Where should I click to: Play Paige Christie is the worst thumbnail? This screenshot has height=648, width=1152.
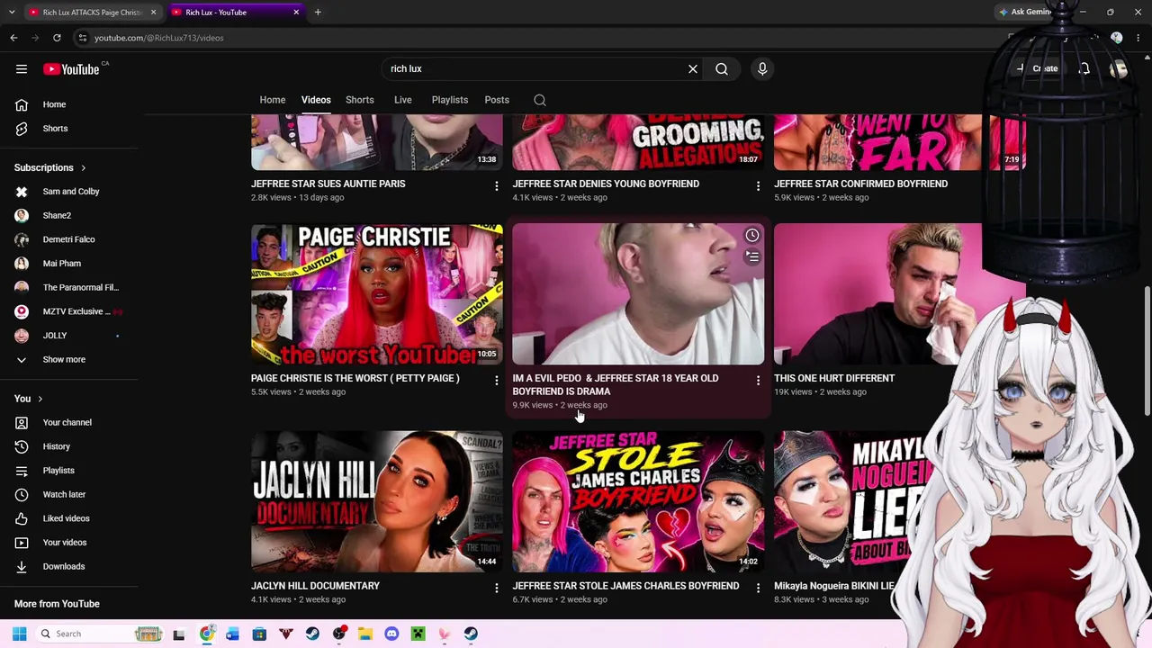coord(377,294)
